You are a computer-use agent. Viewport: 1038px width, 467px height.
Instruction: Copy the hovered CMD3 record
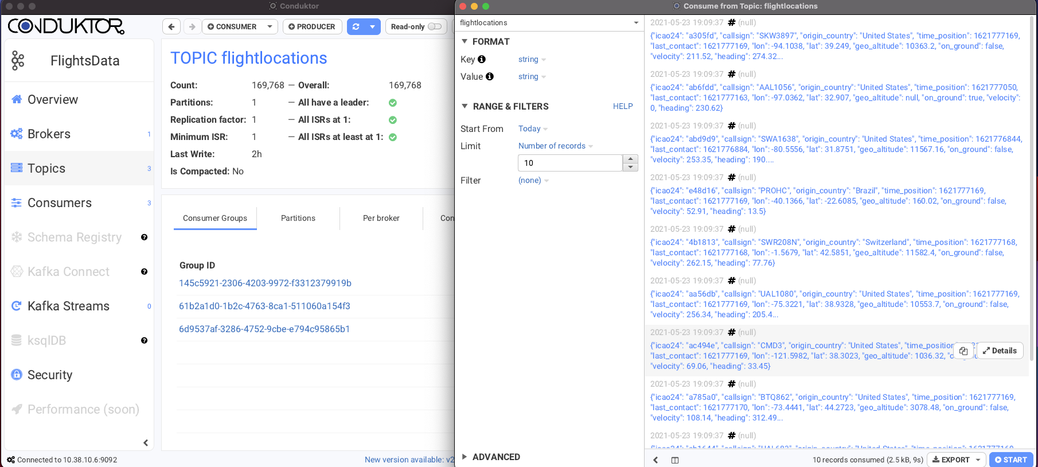tap(963, 351)
